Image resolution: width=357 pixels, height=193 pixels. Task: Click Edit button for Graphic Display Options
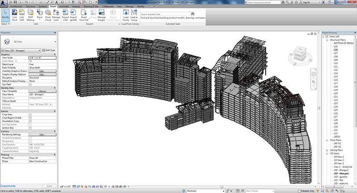click(x=42, y=74)
